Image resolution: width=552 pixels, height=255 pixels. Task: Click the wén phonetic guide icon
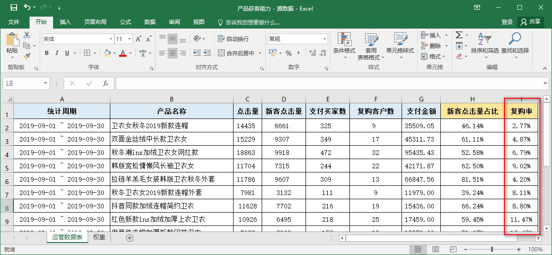click(x=143, y=53)
